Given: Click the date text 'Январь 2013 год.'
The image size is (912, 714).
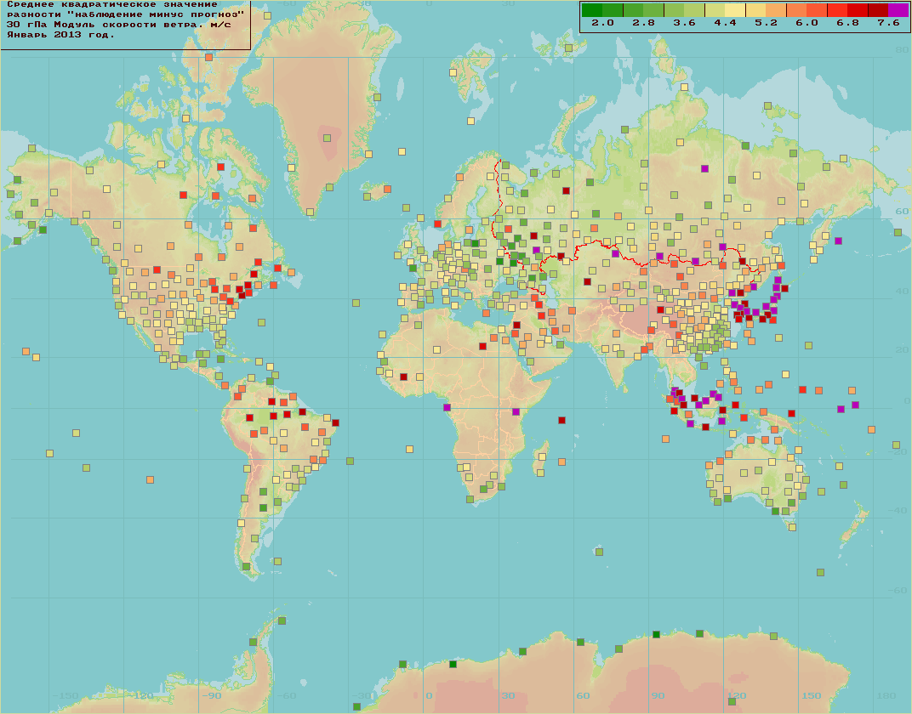Looking at the screenshot, I should point(60,35).
